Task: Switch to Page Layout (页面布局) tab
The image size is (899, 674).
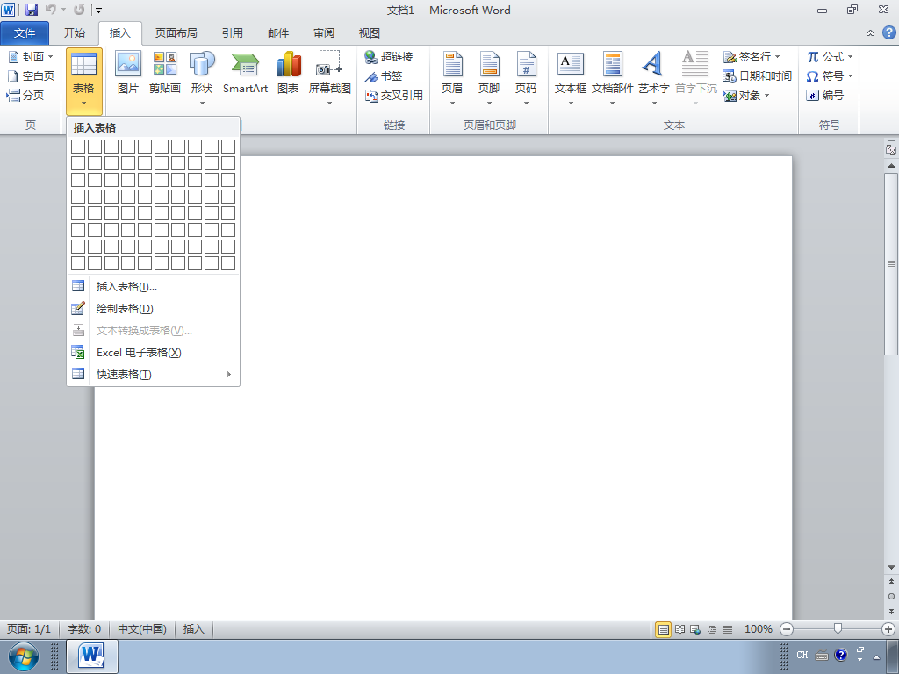Action: pyautogui.click(x=176, y=33)
